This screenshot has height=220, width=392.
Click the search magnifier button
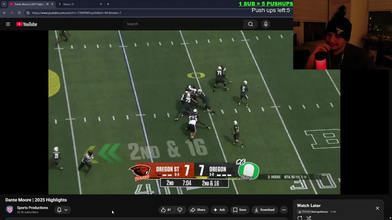pyautogui.click(x=251, y=24)
